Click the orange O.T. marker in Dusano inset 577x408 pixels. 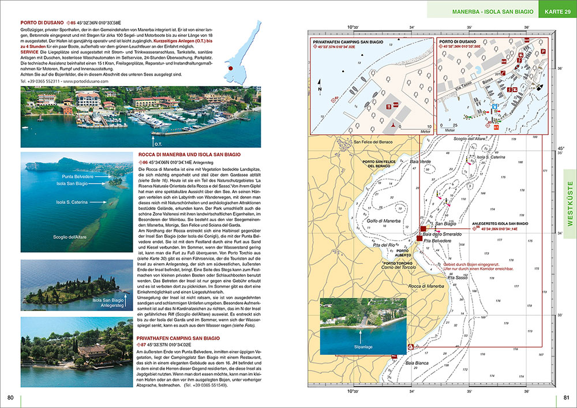coord(495,125)
